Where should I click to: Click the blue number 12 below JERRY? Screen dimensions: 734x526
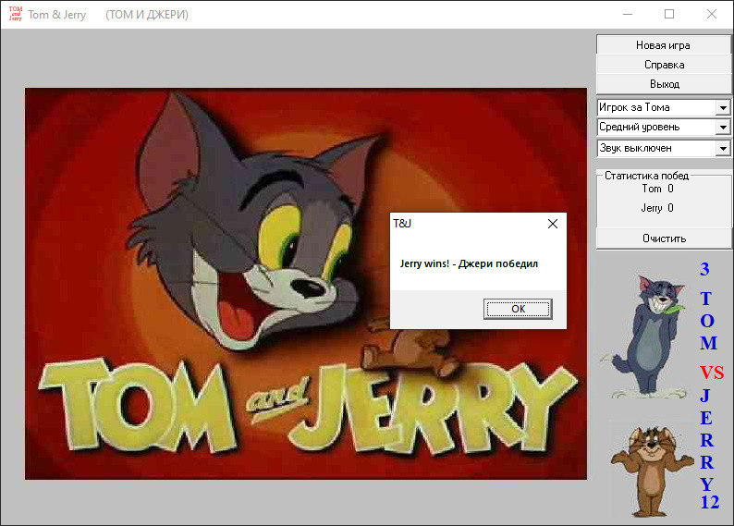tap(710, 502)
